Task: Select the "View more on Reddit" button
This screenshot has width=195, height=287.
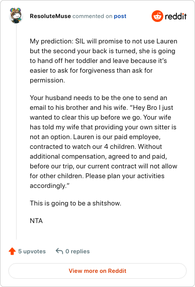Action: tap(97, 271)
